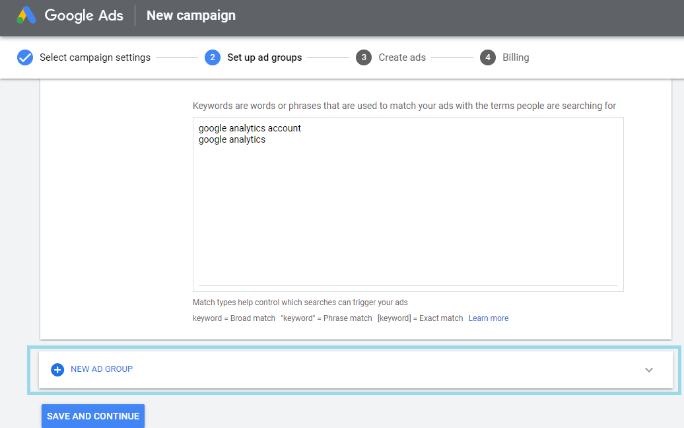Click 'keyword = Broad match' text

(x=234, y=318)
